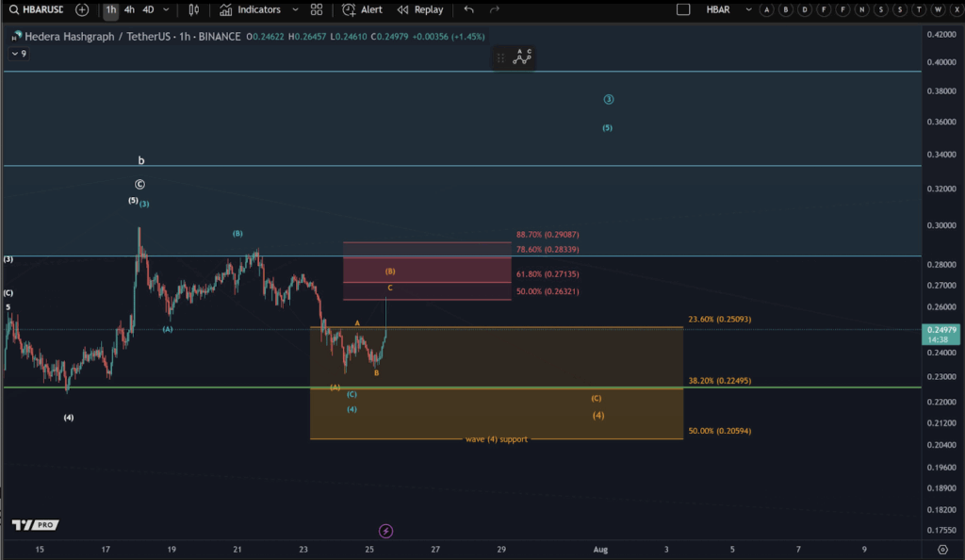This screenshot has height=560, width=965.
Task: Open the chart layout setup square icon
Action: coord(683,9)
